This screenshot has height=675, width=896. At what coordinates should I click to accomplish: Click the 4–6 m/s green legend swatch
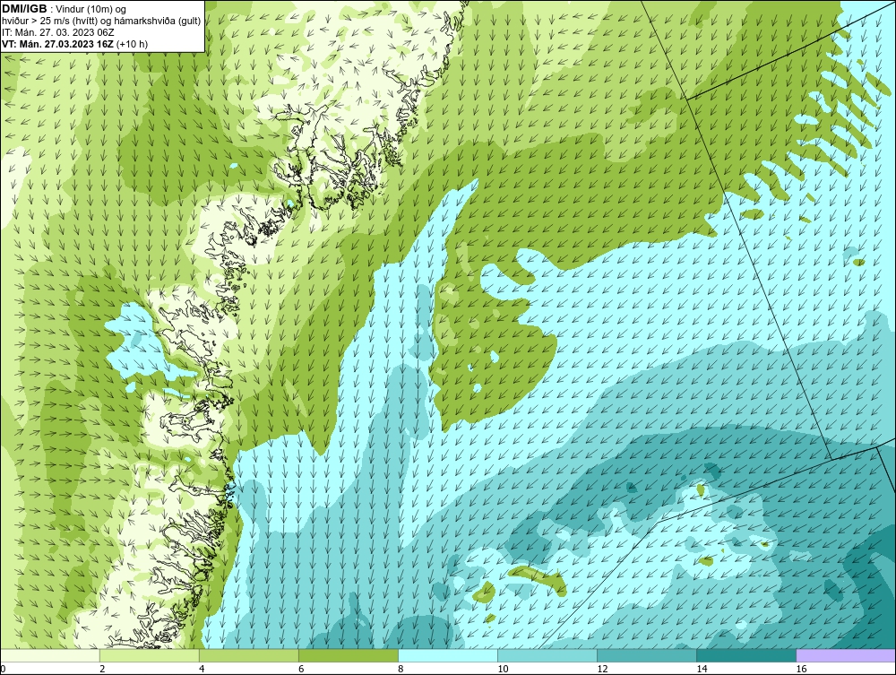click(248, 655)
